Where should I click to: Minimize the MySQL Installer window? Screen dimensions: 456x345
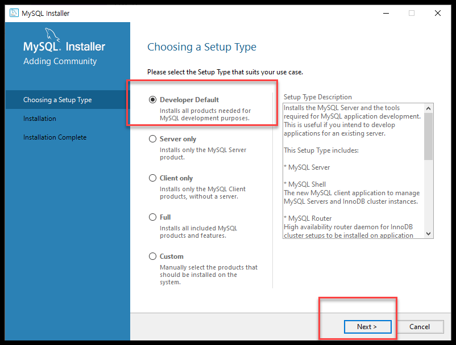coord(386,14)
